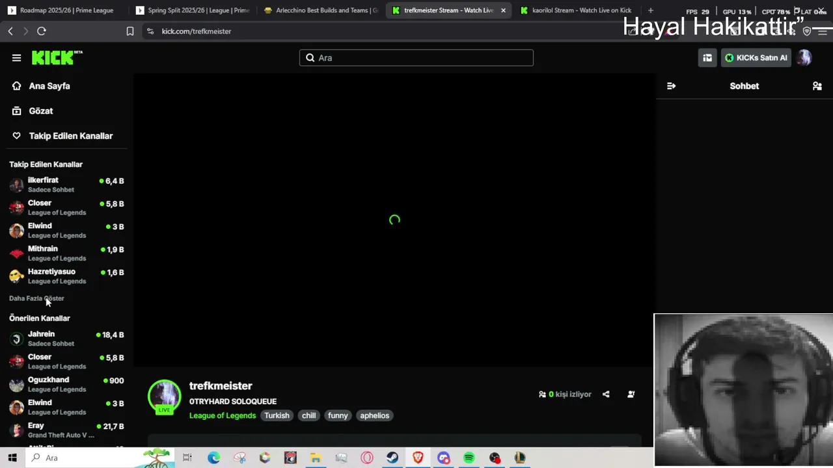This screenshot has height=468, width=833.
Task: Click the KICKs Satın Al button
Action: (x=756, y=58)
